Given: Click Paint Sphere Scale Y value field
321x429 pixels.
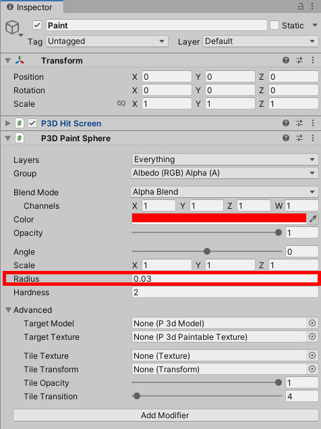Looking at the screenshot, I should pos(230,265).
